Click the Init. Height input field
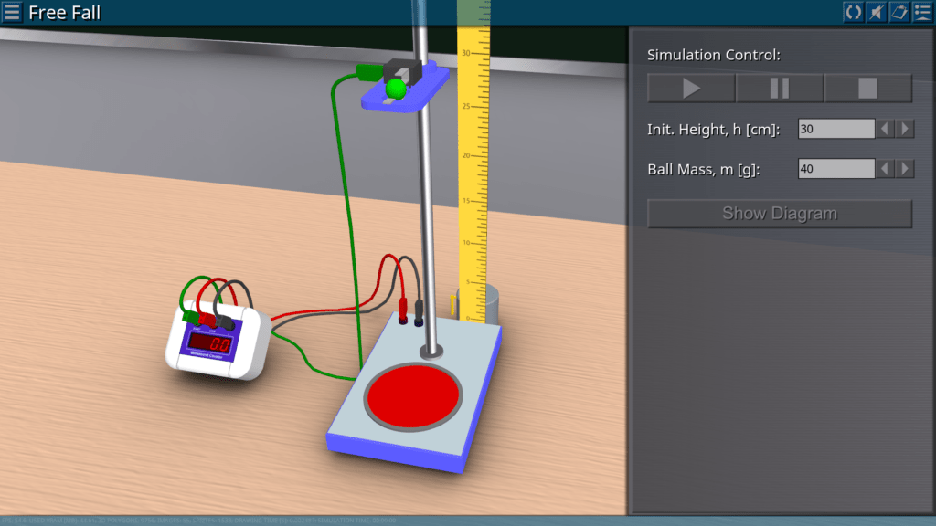 pyautogui.click(x=835, y=129)
